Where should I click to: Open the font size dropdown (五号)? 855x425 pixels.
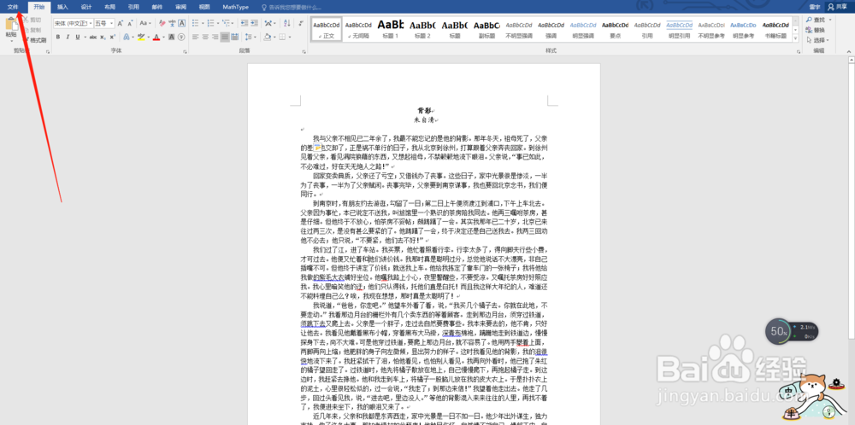coord(111,23)
